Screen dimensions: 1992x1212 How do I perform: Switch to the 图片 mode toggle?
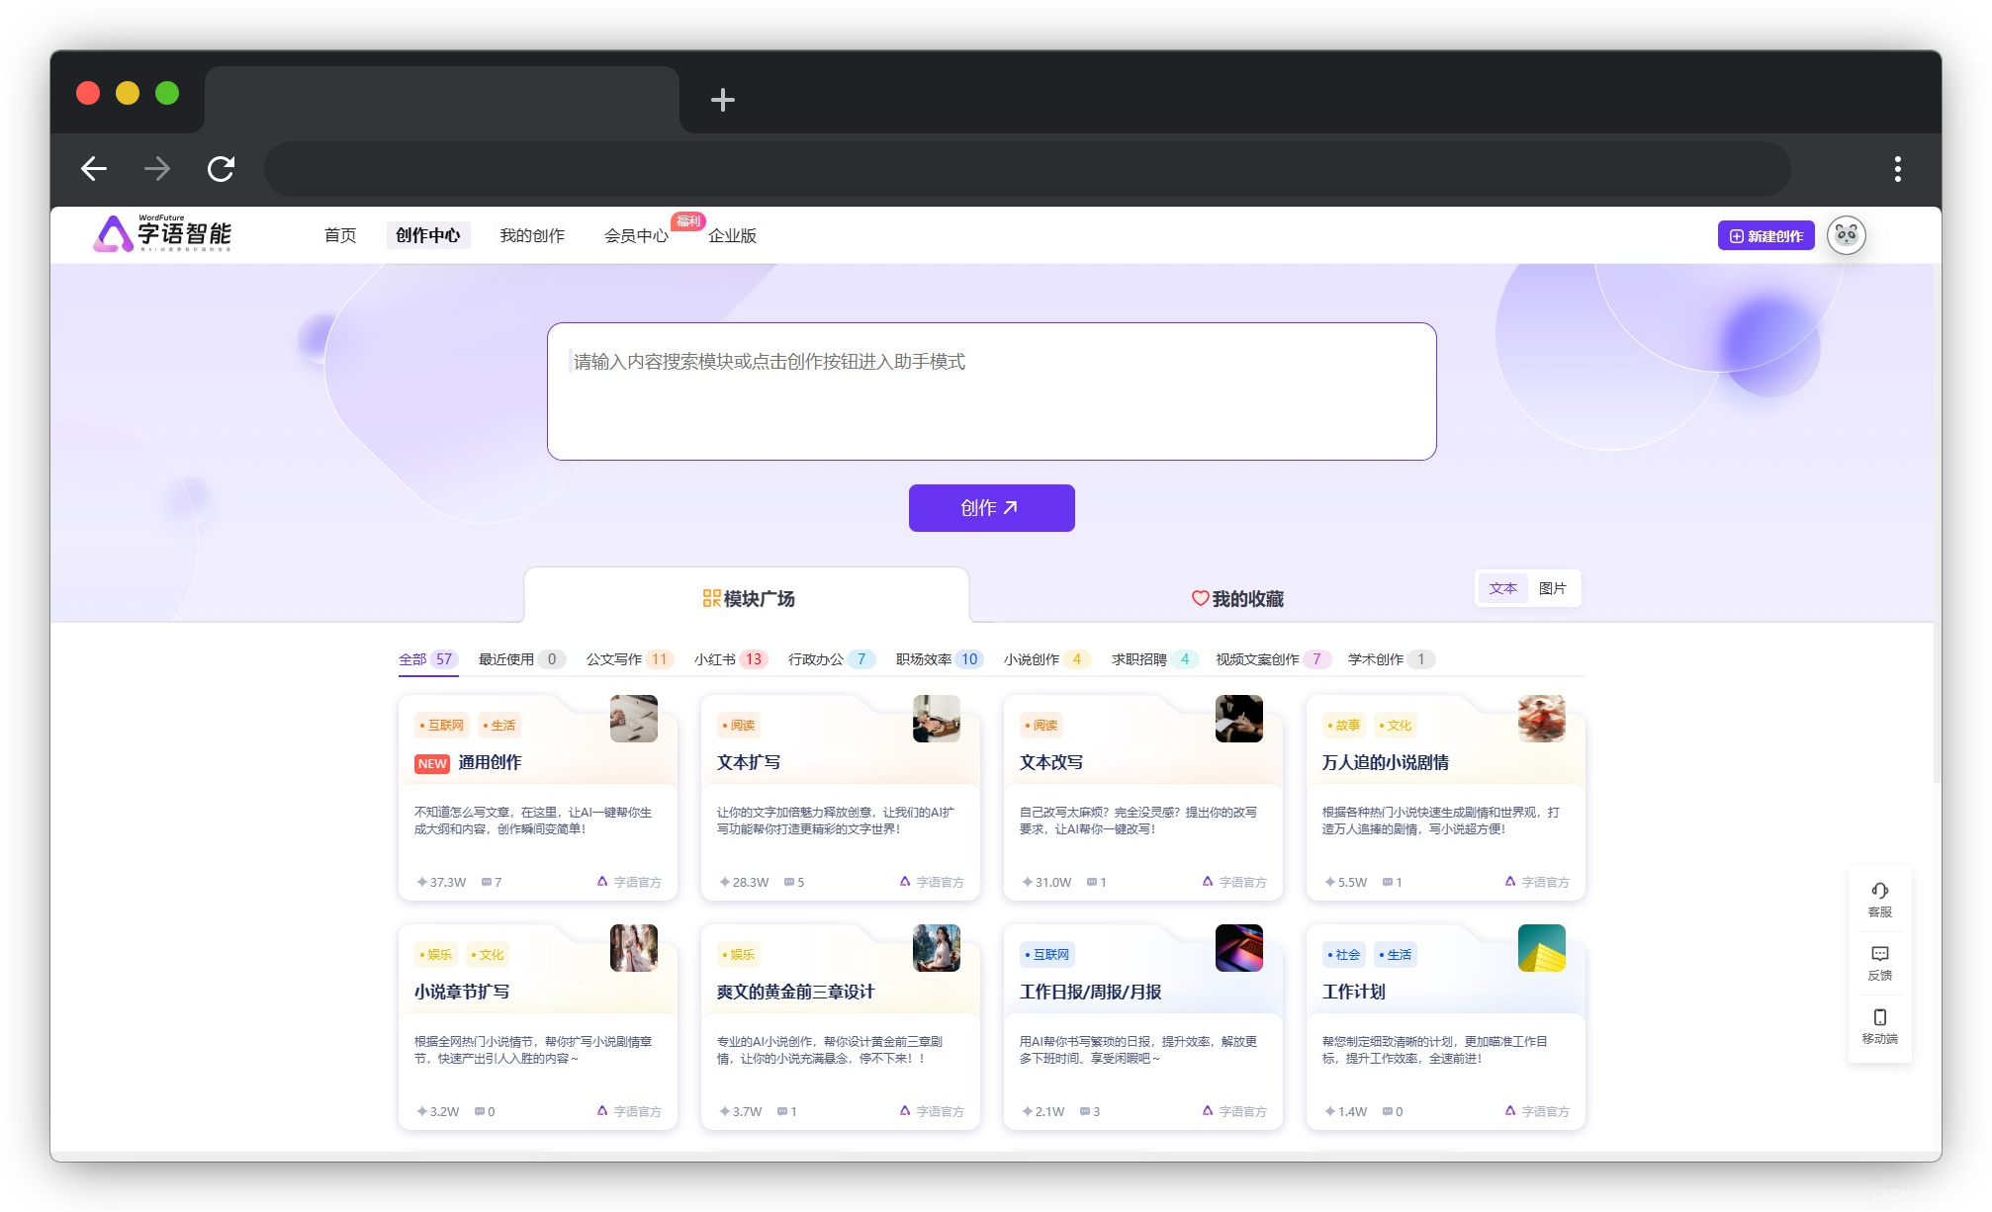[1552, 588]
